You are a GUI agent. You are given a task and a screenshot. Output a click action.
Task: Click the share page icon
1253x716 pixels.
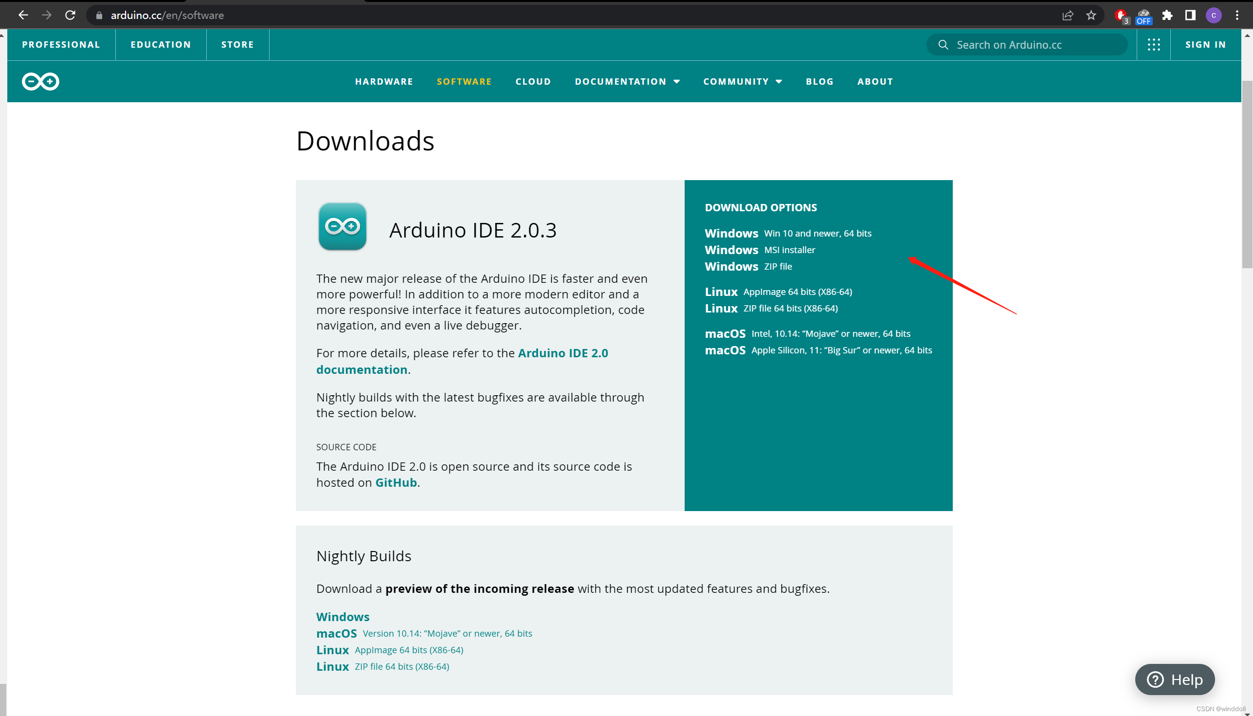coord(1067,15)
